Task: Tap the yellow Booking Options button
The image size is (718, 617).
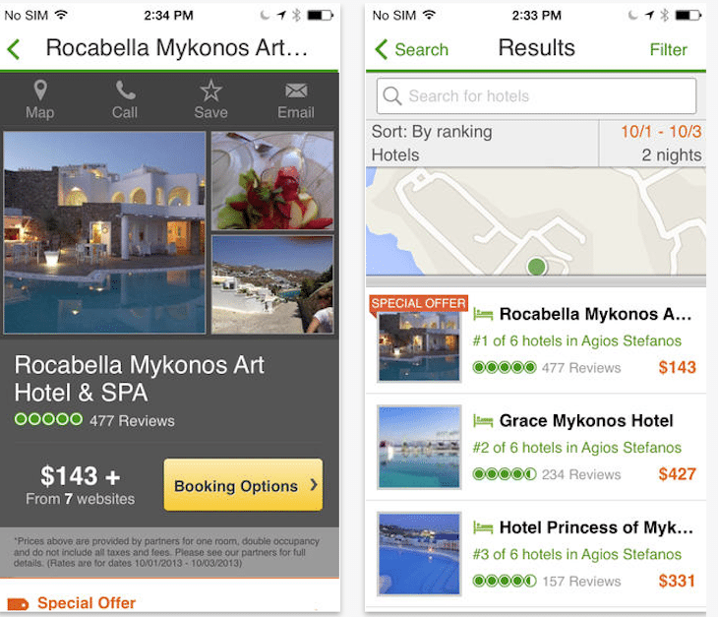Action: click(x=243, y=484)
